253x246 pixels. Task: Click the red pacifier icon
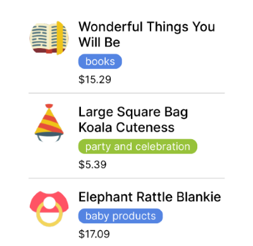coord(49,209)
